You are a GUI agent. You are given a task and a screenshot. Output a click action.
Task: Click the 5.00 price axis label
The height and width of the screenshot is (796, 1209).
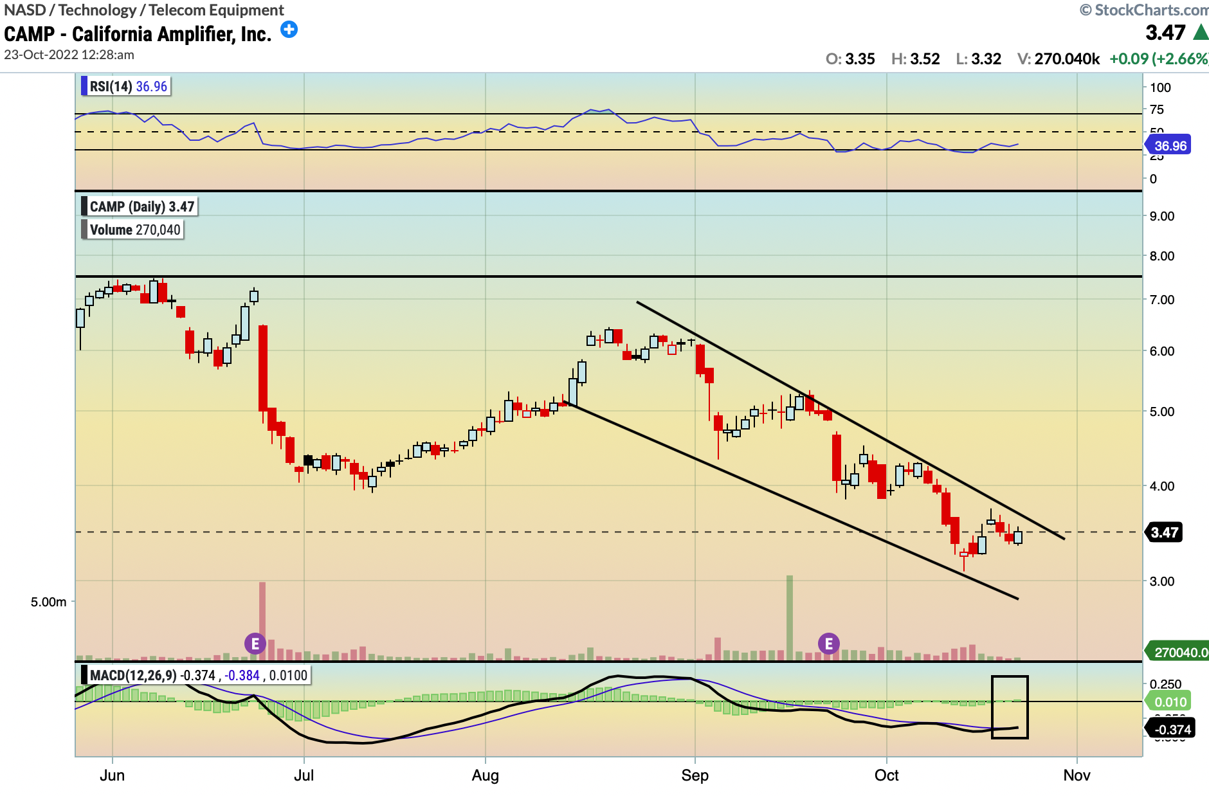(1162, 412)
